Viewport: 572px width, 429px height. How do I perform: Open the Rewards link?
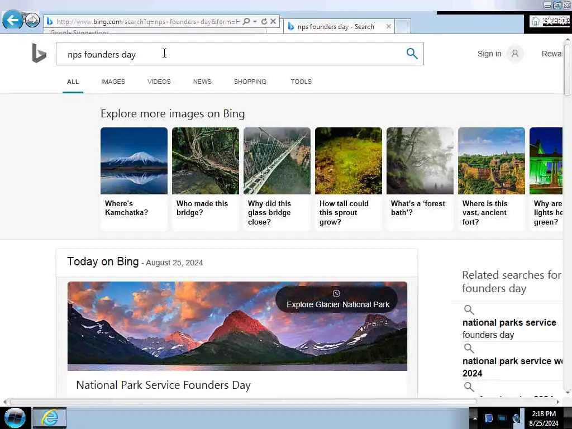pos(552,54)
